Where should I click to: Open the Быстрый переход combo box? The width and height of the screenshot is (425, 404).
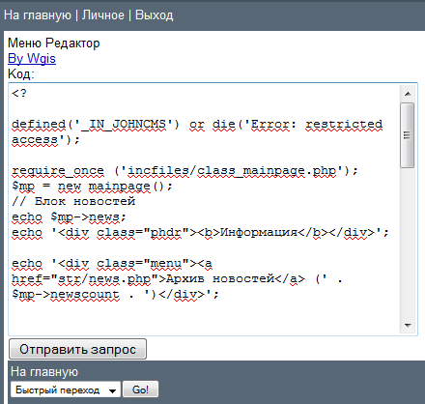tap(66, 390)
